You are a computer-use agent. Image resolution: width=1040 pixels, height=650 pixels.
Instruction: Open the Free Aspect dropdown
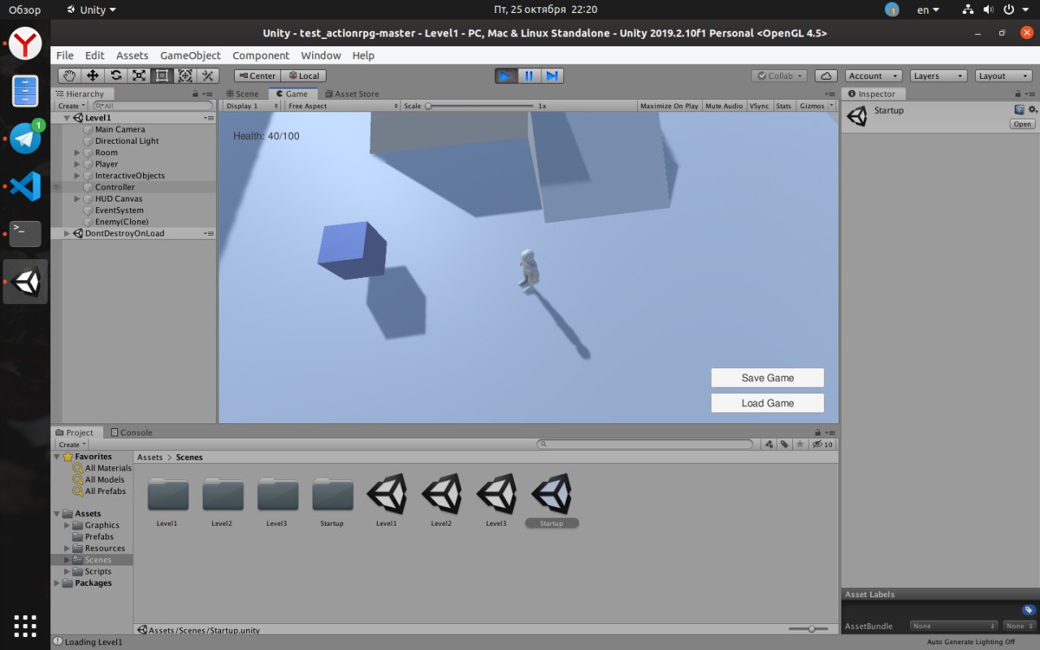pos(343,106)
